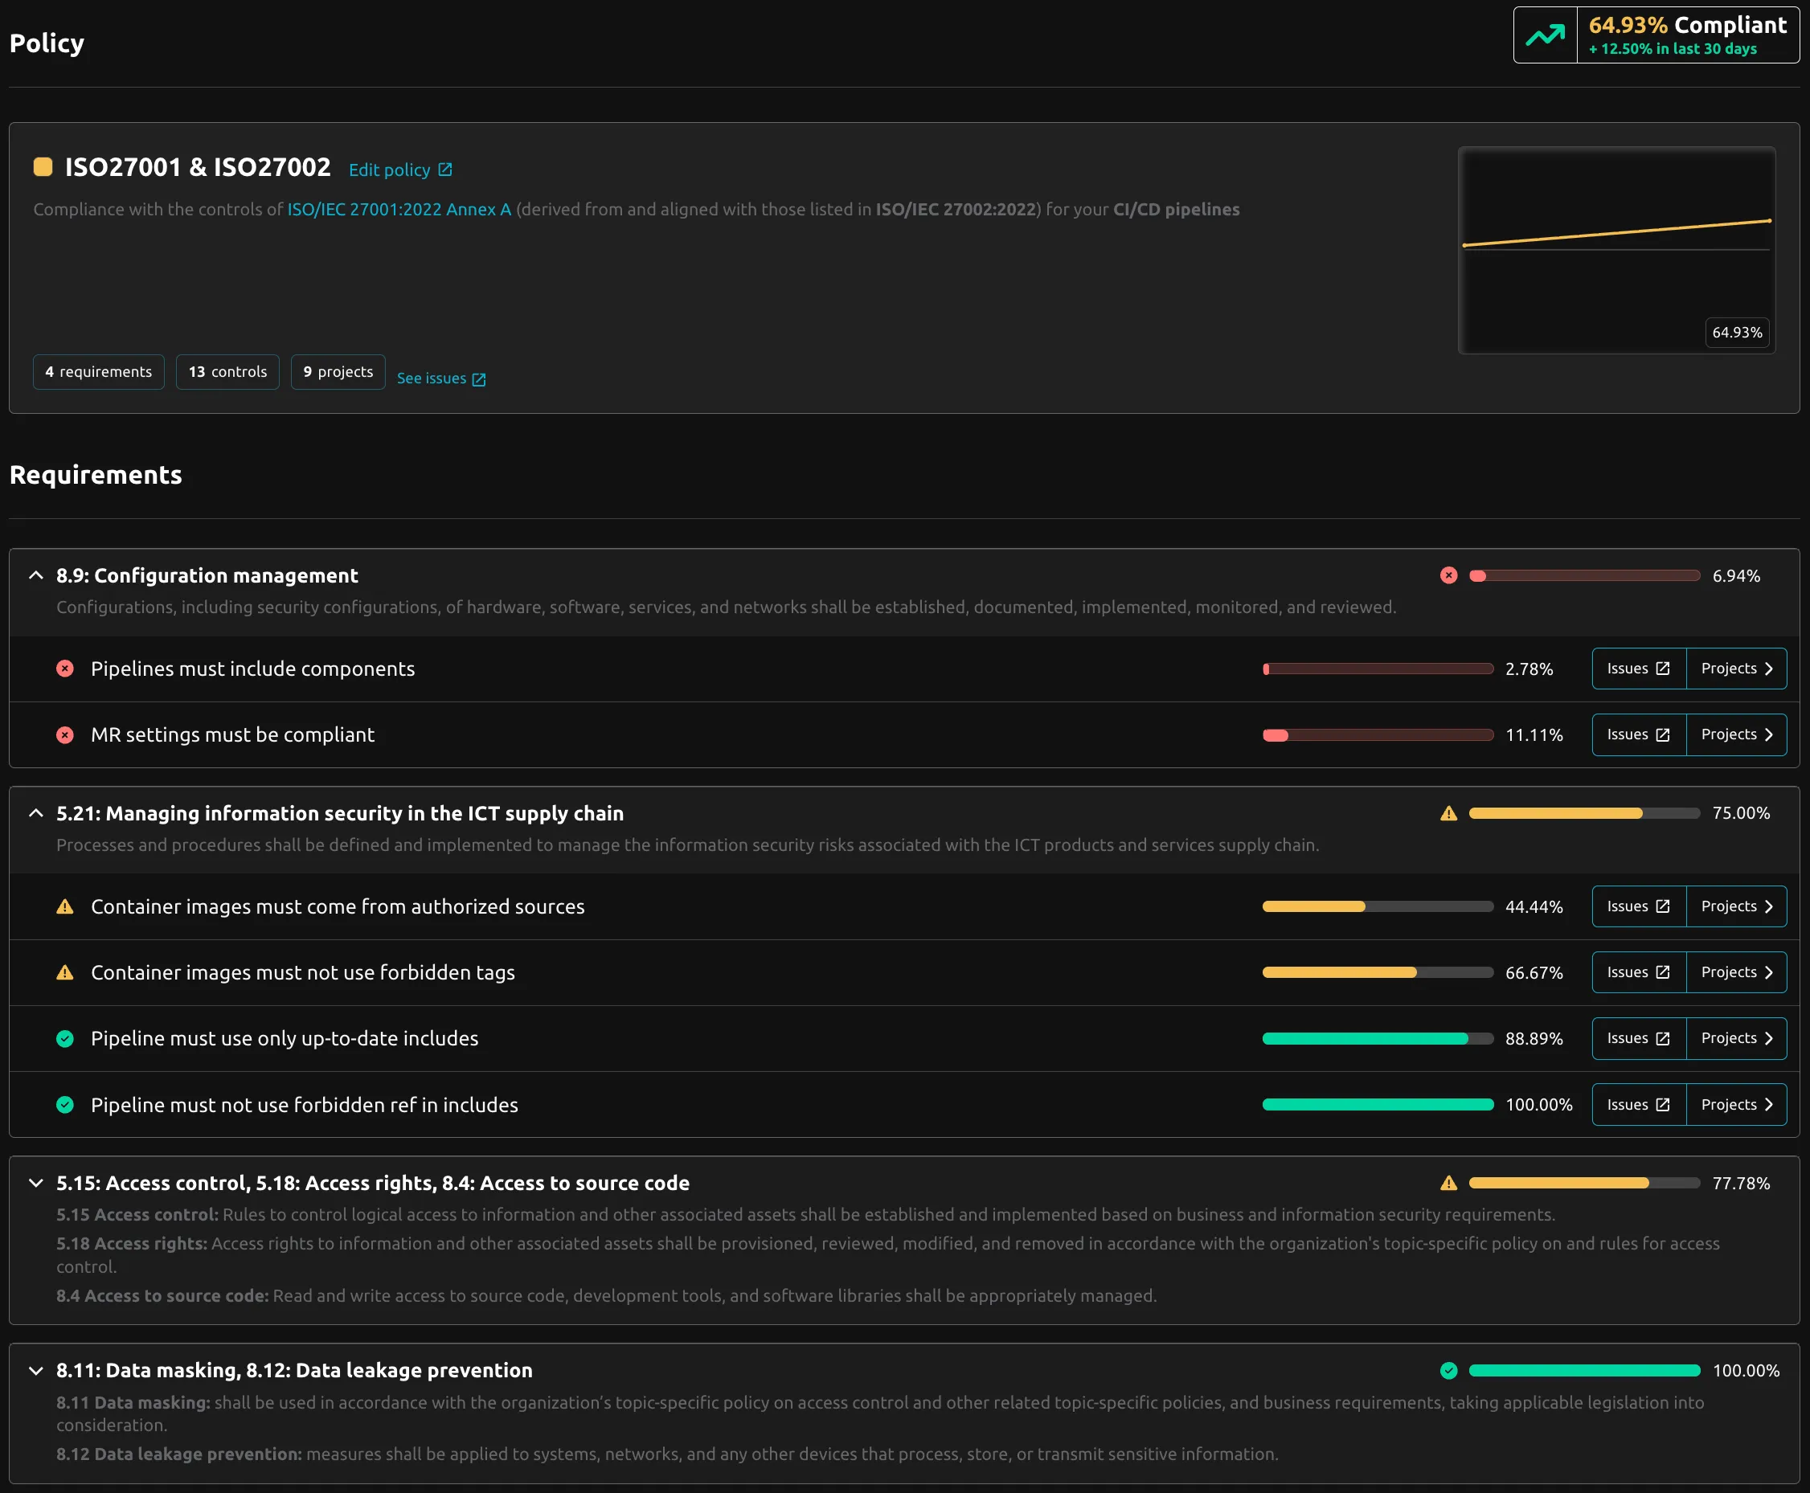Click the 9 projects badge

(338, 371)
